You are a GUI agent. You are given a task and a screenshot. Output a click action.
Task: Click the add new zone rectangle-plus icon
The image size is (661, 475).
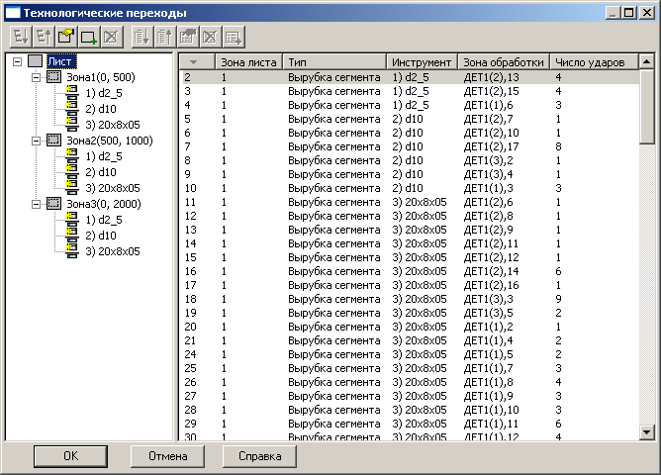(88, 38)
